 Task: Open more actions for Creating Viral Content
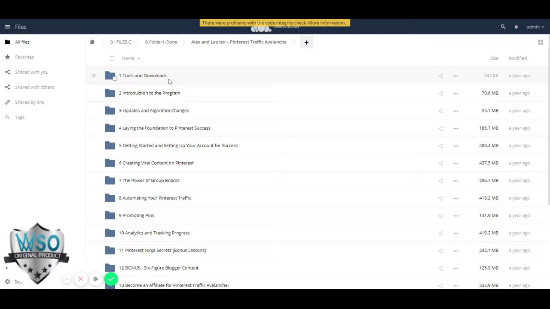coord(455,163)
